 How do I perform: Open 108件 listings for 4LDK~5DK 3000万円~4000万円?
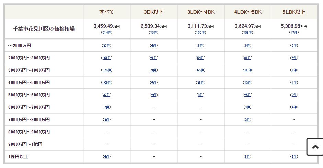(x=247, y=70)
